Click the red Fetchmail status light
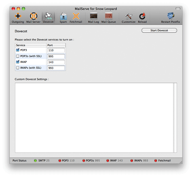Image resolution: width=192 pixels, height=177 pixels. 156,160
